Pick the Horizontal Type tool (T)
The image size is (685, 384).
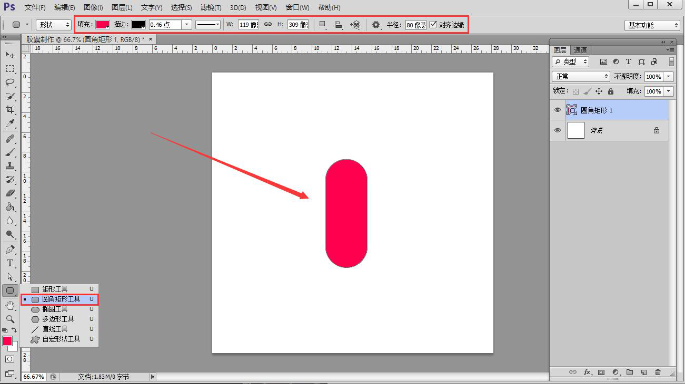click(x=10, y=263)
